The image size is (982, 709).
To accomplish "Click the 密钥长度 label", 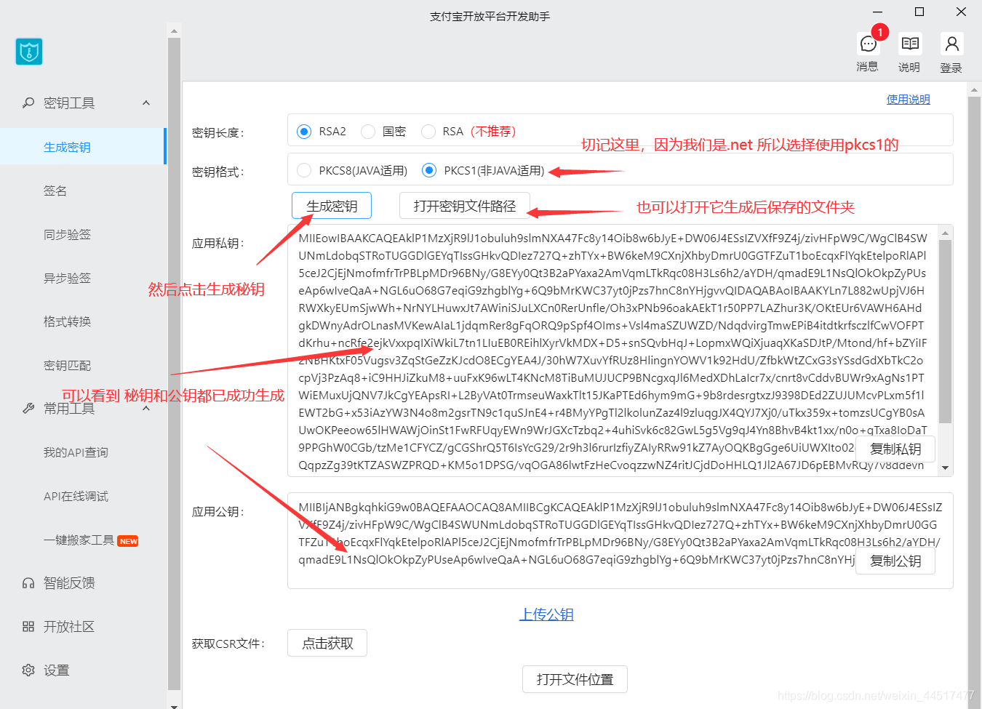I will 218,132.
